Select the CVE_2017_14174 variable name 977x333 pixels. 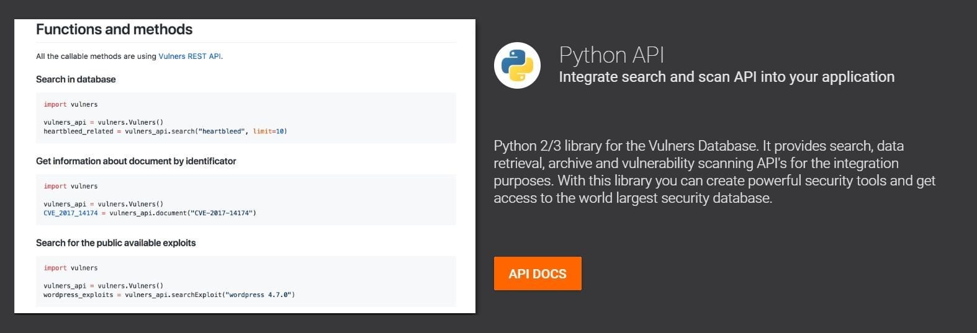click(71, 213)
